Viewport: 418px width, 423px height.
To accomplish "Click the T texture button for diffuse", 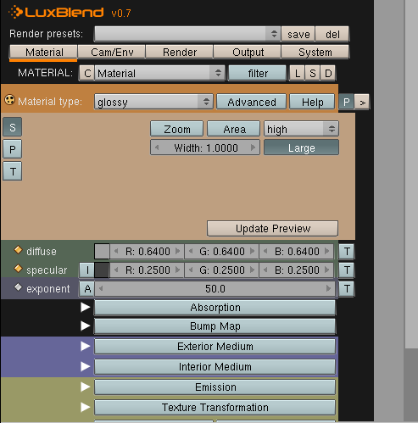I will pyautogui.click(x=347, y=251).
